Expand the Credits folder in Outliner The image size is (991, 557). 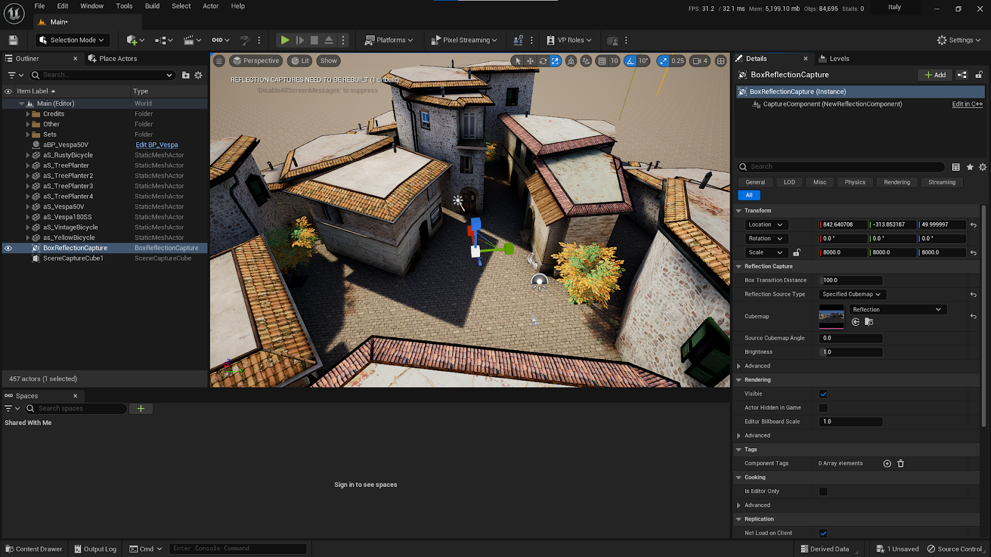pos(28,114)
